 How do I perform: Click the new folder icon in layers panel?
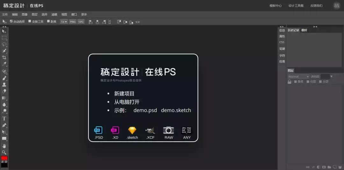[x=329, y=167]
